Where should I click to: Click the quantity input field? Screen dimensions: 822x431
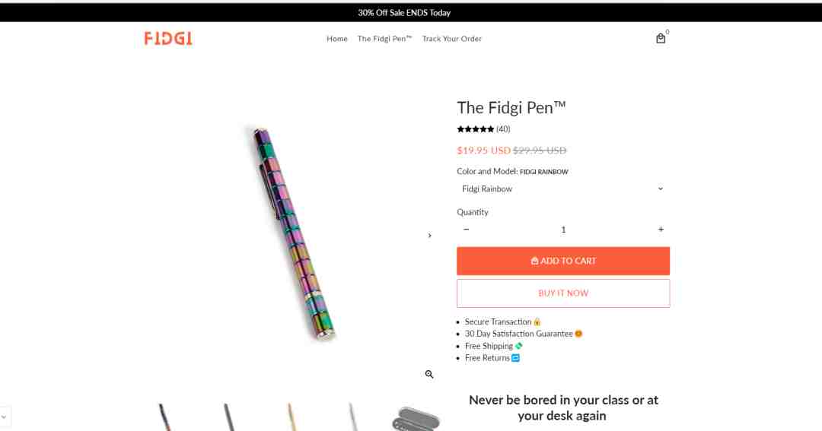[563, 230]
